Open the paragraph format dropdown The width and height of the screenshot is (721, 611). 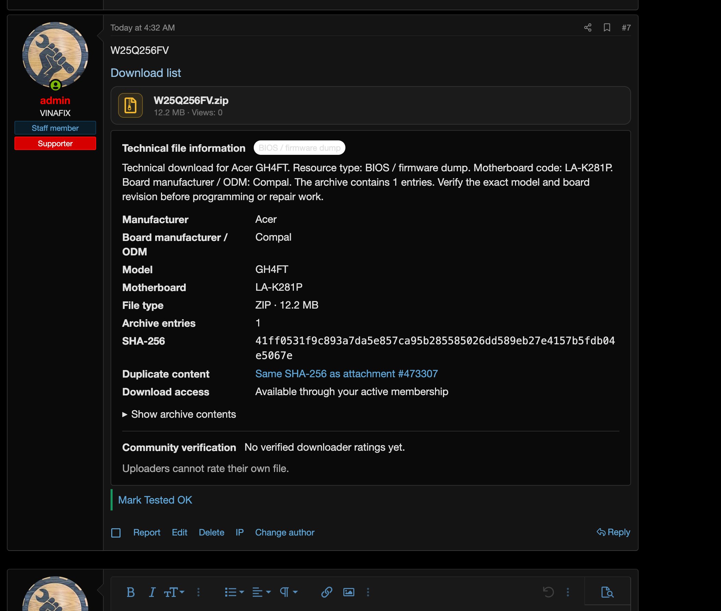289,592
